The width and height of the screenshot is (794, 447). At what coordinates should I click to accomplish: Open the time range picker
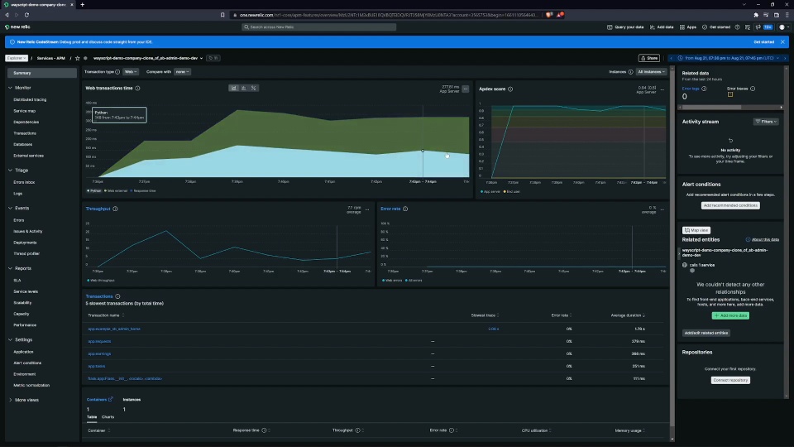[x=729, y=58]
